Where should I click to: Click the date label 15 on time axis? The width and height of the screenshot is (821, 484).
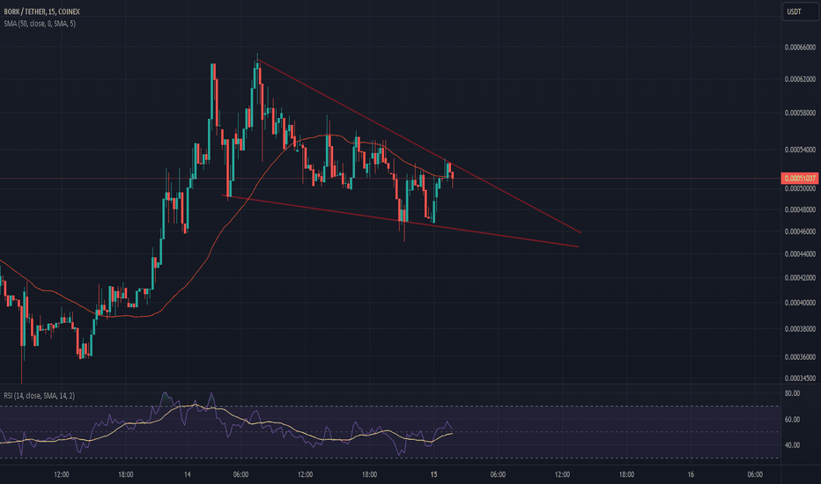pos(433,474)
